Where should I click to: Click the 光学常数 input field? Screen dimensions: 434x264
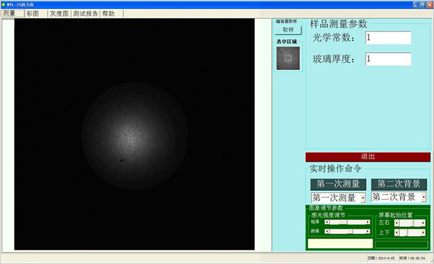tap(387, 38)
